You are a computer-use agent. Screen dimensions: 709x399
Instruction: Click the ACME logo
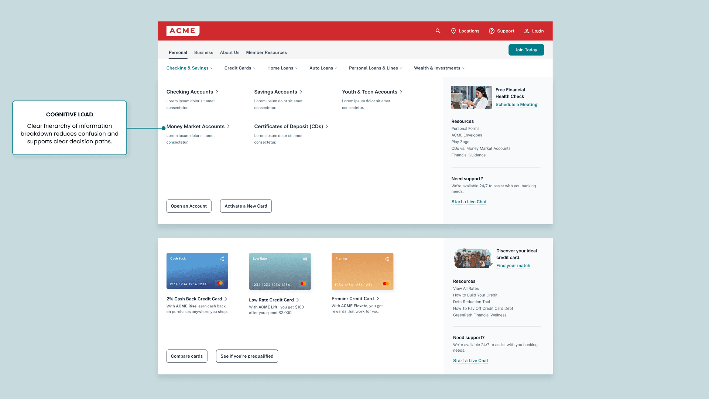click(x=183, y=31)
